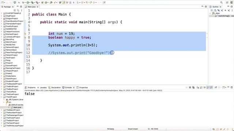Click Pin Console icon
The width and height of the screenshot is (234, 131).
tap(216, 87)
